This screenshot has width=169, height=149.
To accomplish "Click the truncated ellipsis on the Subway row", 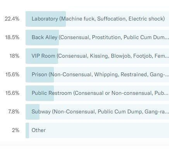I will [x=167, y=113].
